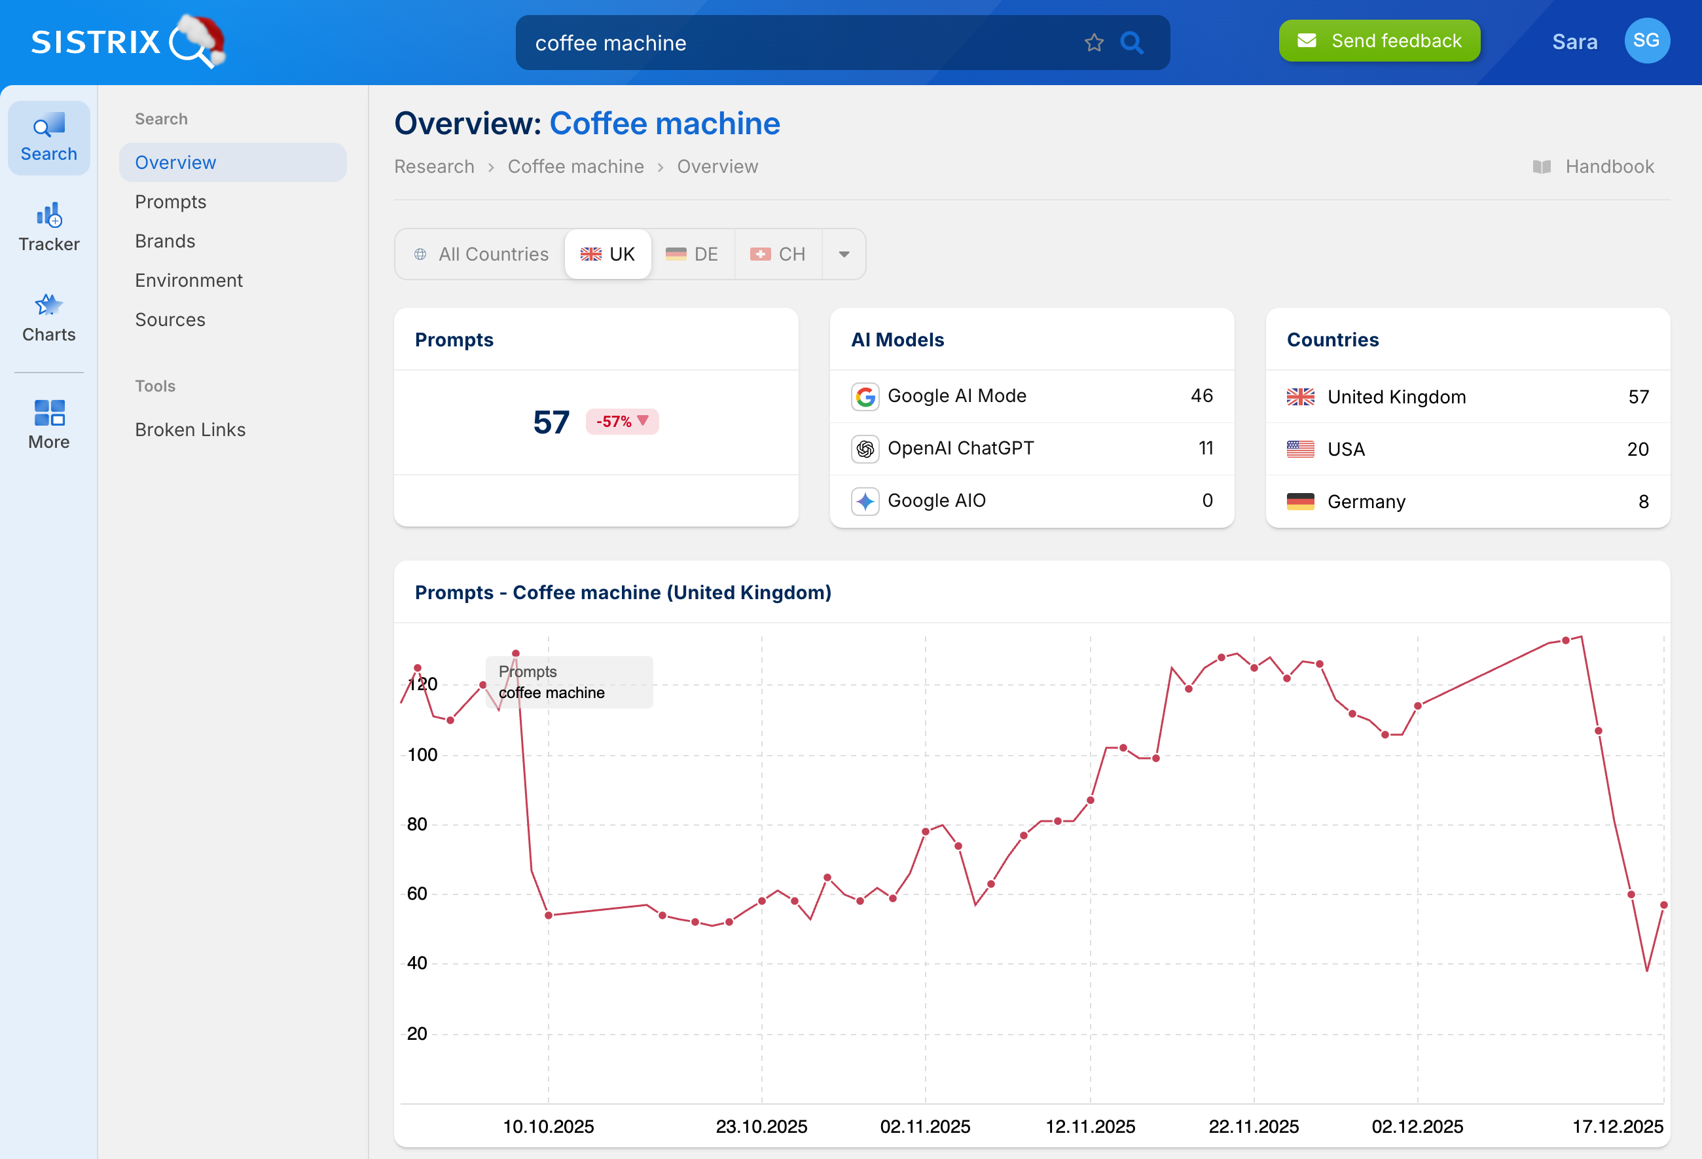This screenshot has height=1159, width=1702.
Task: Click inside the search input field
Action: [806, 42]
